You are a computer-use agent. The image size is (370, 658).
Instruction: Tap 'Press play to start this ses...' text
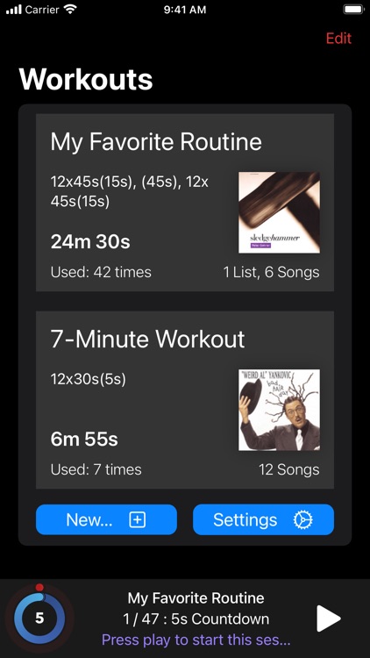coord(196,640)
